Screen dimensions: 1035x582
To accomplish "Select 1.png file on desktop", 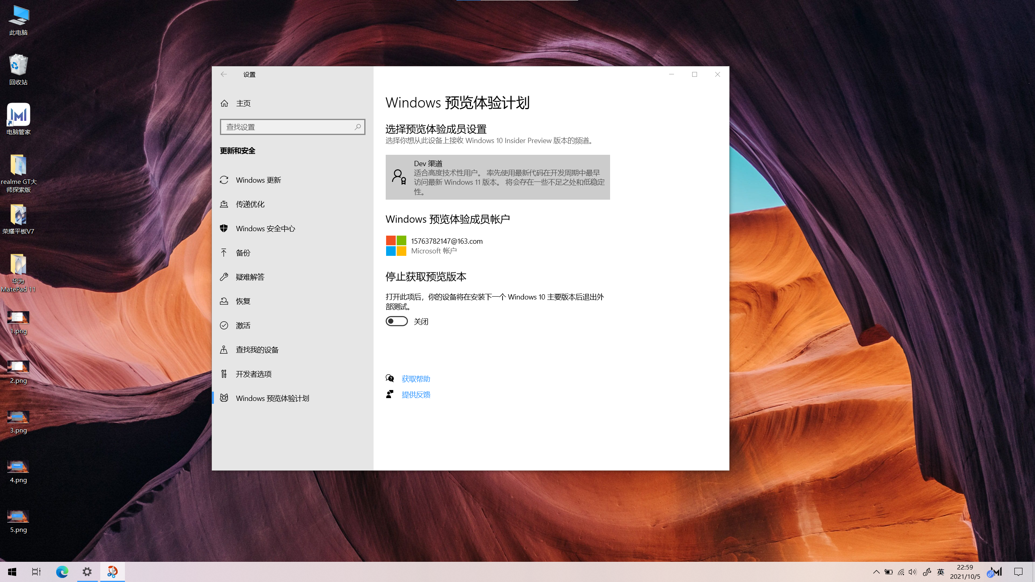I will click(x=18, y=323).
